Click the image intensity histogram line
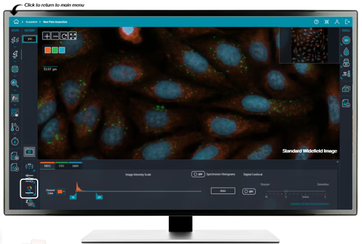Image resolution: width=362 pixels, height=244 pixels. point(138,191)
